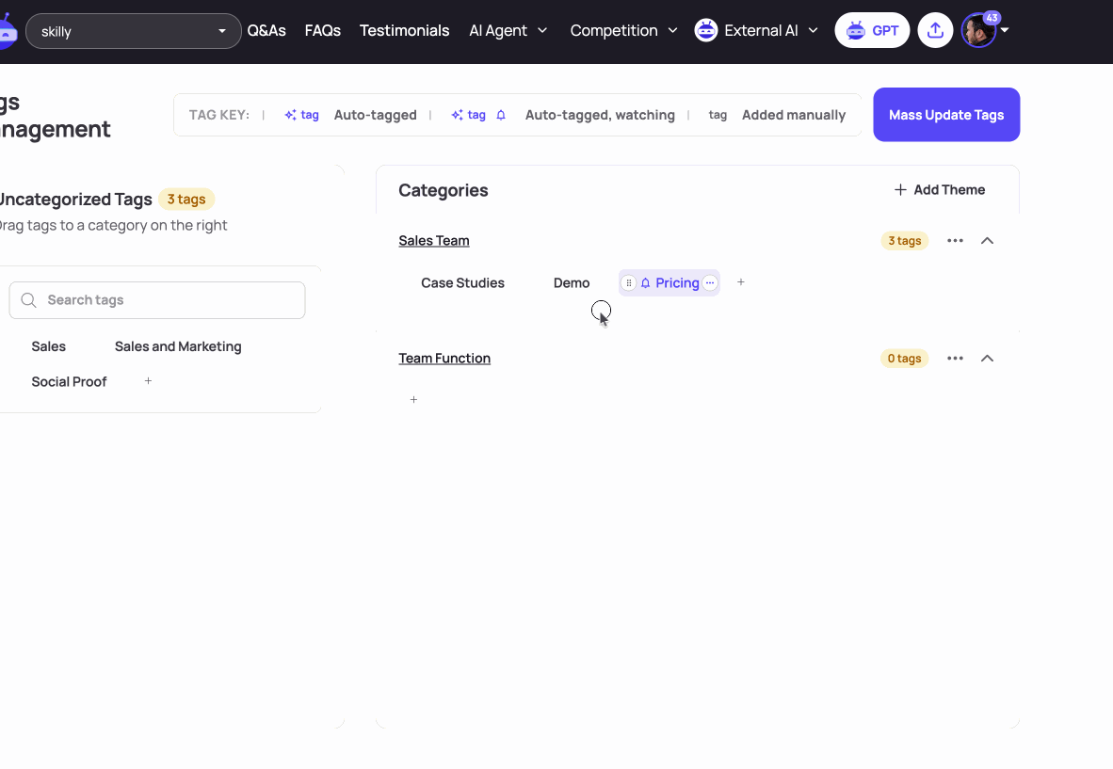The image size is (1113, 769).
Task: Select the Sales uncategorized tag
Action: [x=48, y=347]
